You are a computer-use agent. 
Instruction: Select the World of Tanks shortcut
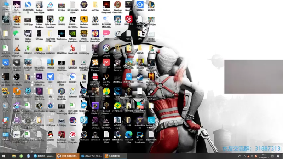(95, 19)
